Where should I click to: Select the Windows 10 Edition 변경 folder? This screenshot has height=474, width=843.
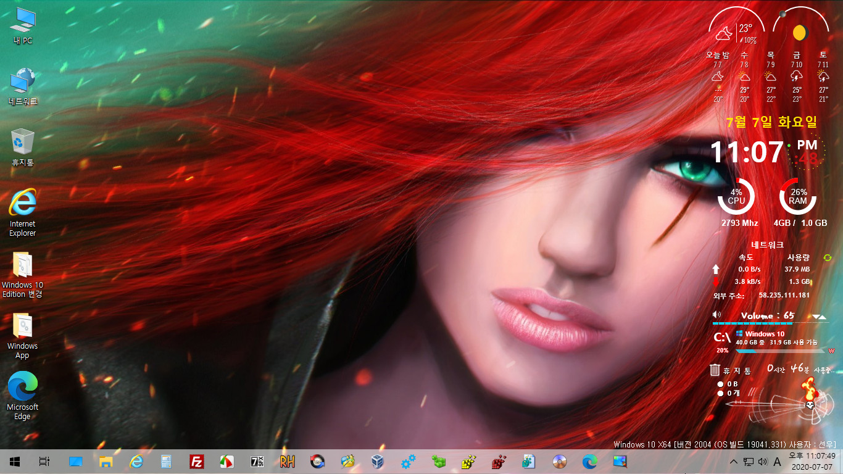(23, 274)
